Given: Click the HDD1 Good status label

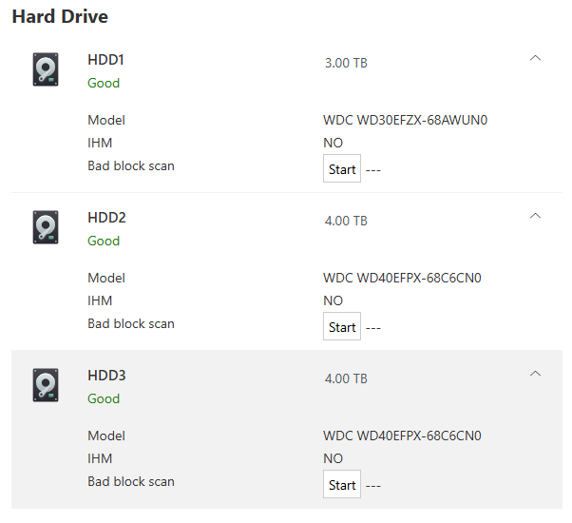Looking at the screenshot, I should pos(104,83).
